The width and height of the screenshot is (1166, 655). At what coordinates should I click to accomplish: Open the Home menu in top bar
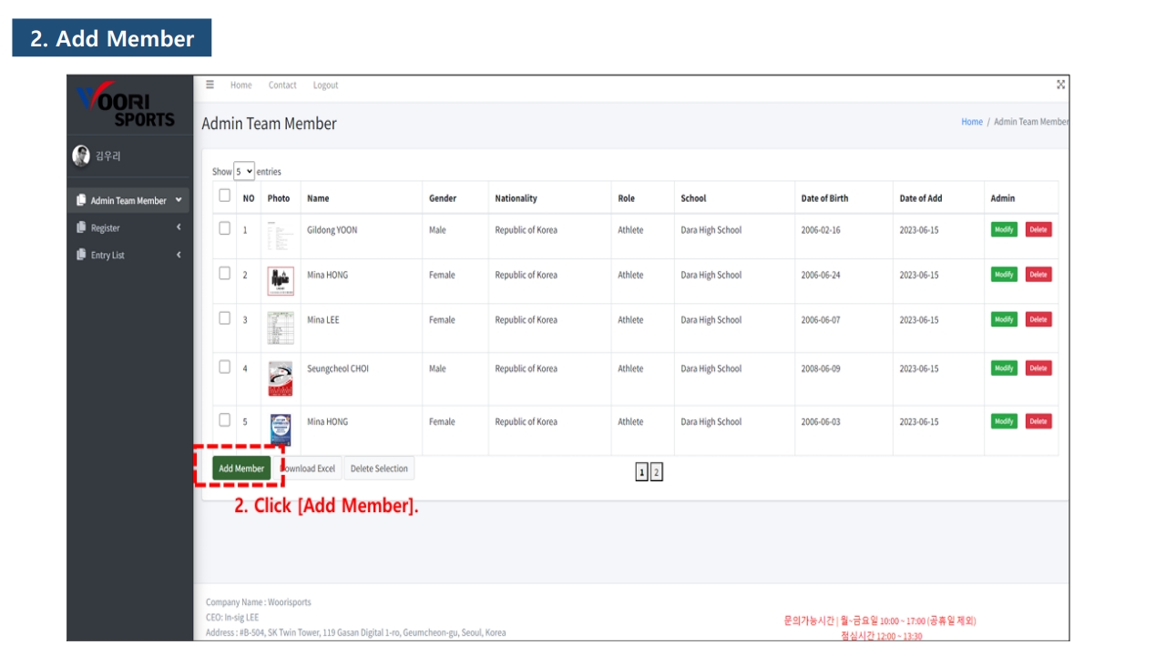click(x=241, y=85)
